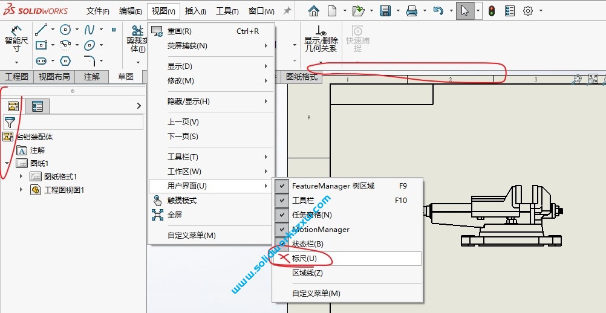The height and width of the screenshot is (313, 606).
Task: Expand the 图纸格式1 tree node
Action: click(21, 176)
